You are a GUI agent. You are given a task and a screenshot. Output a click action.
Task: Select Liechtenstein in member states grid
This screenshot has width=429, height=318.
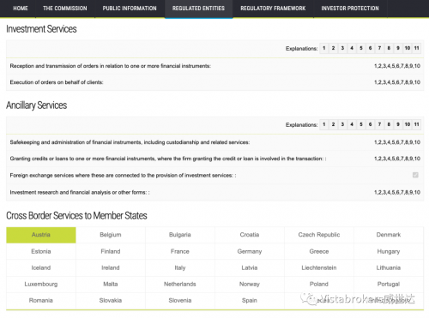click(x=319, y=267)
